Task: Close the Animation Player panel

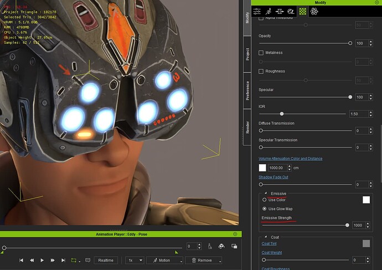Action: point(235,234)
